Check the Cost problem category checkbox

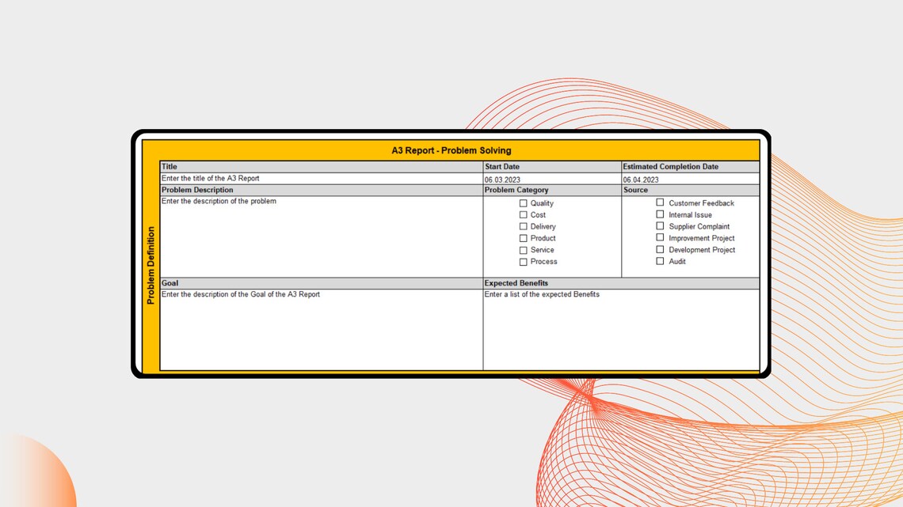(x=524, y=214)
